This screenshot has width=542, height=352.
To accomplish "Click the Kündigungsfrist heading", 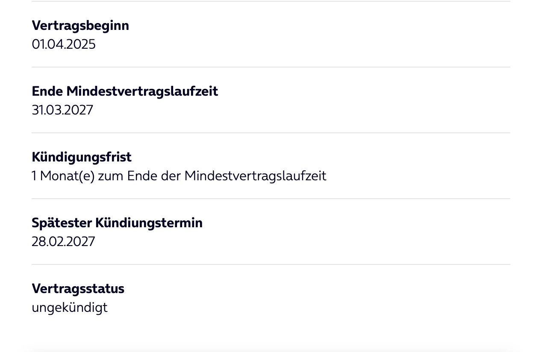I will coord(82,157).
